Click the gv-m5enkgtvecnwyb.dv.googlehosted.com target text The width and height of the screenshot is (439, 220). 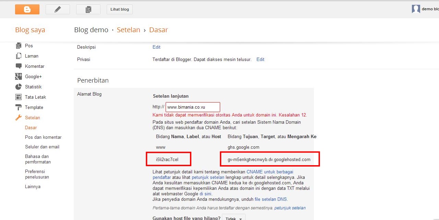(269, 159)
